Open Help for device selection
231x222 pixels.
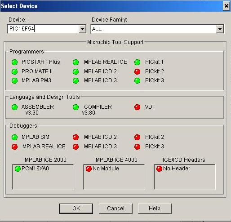click(155, 209)
